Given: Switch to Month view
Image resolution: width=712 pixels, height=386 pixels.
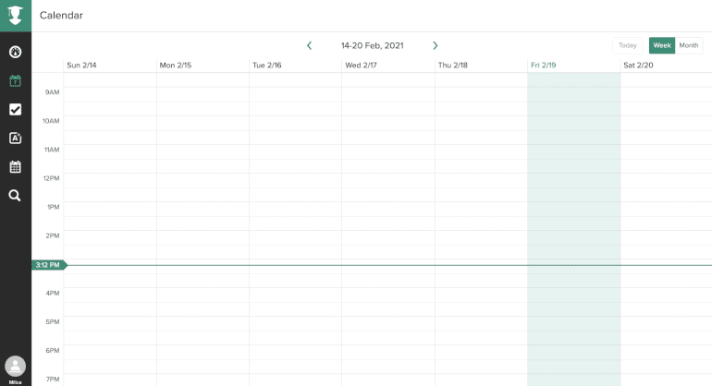Looking at the screenshot, I should pos(689,45).
